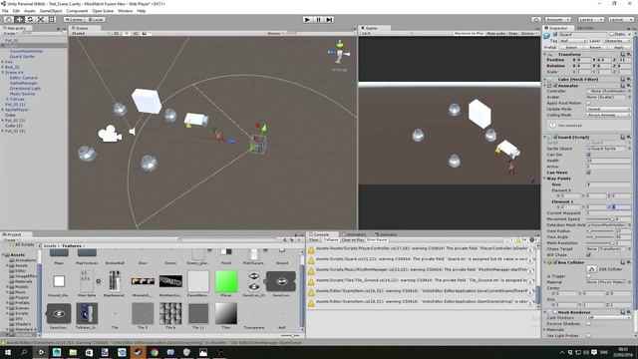Open Windows Start menu
Image resolution: width=638 pixels, height=359 pixels.
pyautogui.click(x=8, y=352)
